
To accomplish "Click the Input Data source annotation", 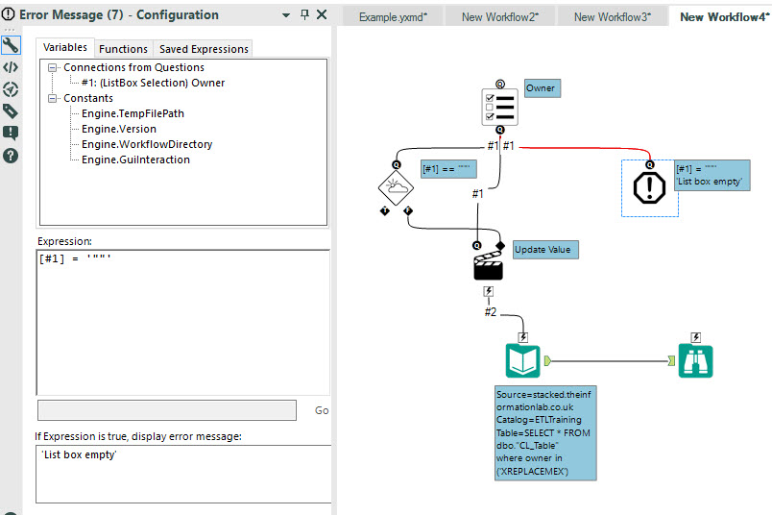I will tap(545, 432).
